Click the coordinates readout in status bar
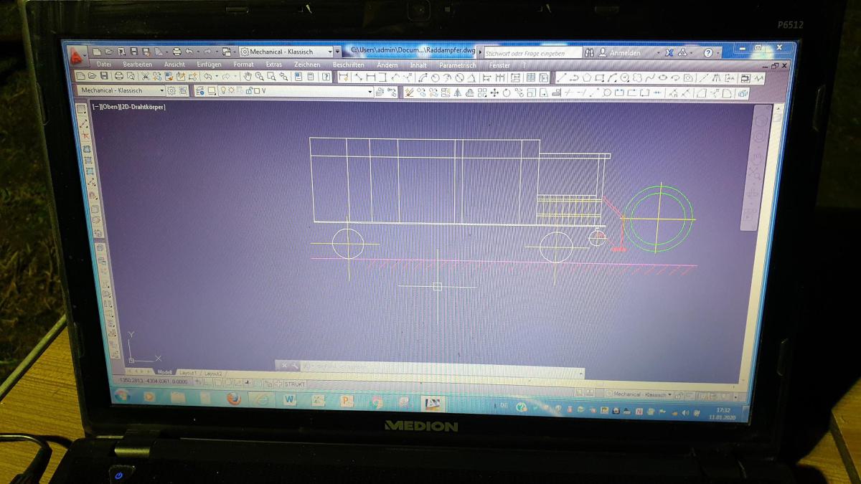 pyautogui.click(x=154, y=381)
